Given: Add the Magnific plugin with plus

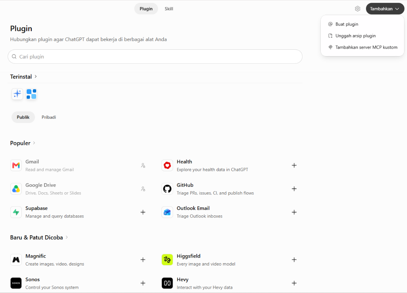Looking at the screenshot, I should [143, 260].
